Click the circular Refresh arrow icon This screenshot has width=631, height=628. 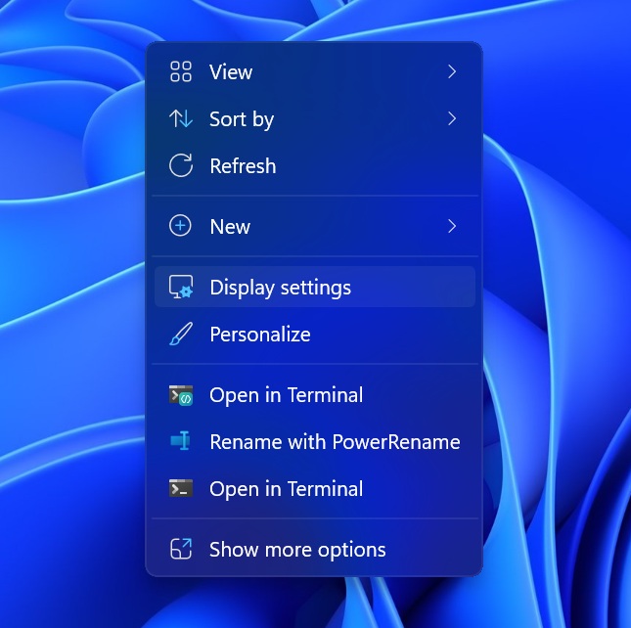(181, 165)
